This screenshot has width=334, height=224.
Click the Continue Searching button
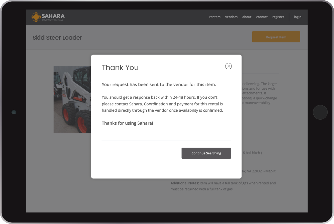point(206,153)
